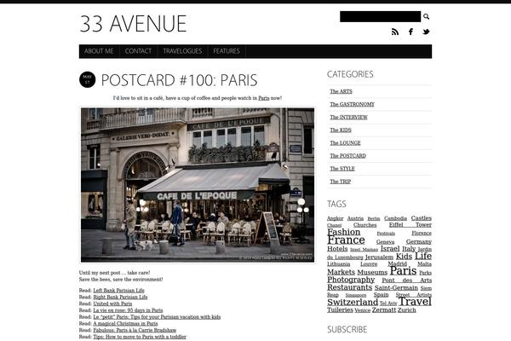
Task: Select The INTERVIEW category
Action: 348,117
